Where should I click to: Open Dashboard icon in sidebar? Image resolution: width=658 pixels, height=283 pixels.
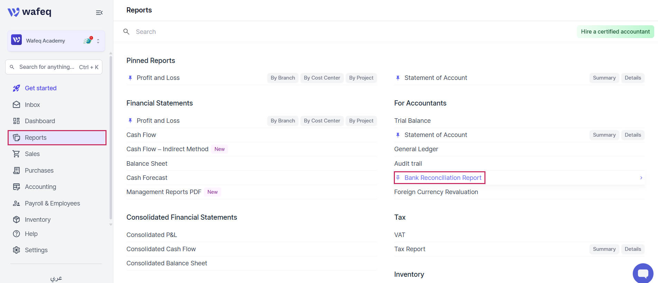click(x=16, y=121)
